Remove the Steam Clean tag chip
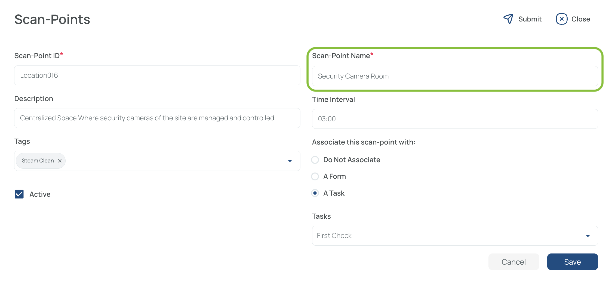Viewport: 609px width, 282px height. (60, 161)
